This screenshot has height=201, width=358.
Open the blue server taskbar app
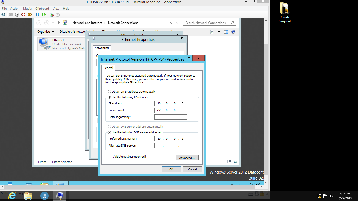[x=45, y=196]
